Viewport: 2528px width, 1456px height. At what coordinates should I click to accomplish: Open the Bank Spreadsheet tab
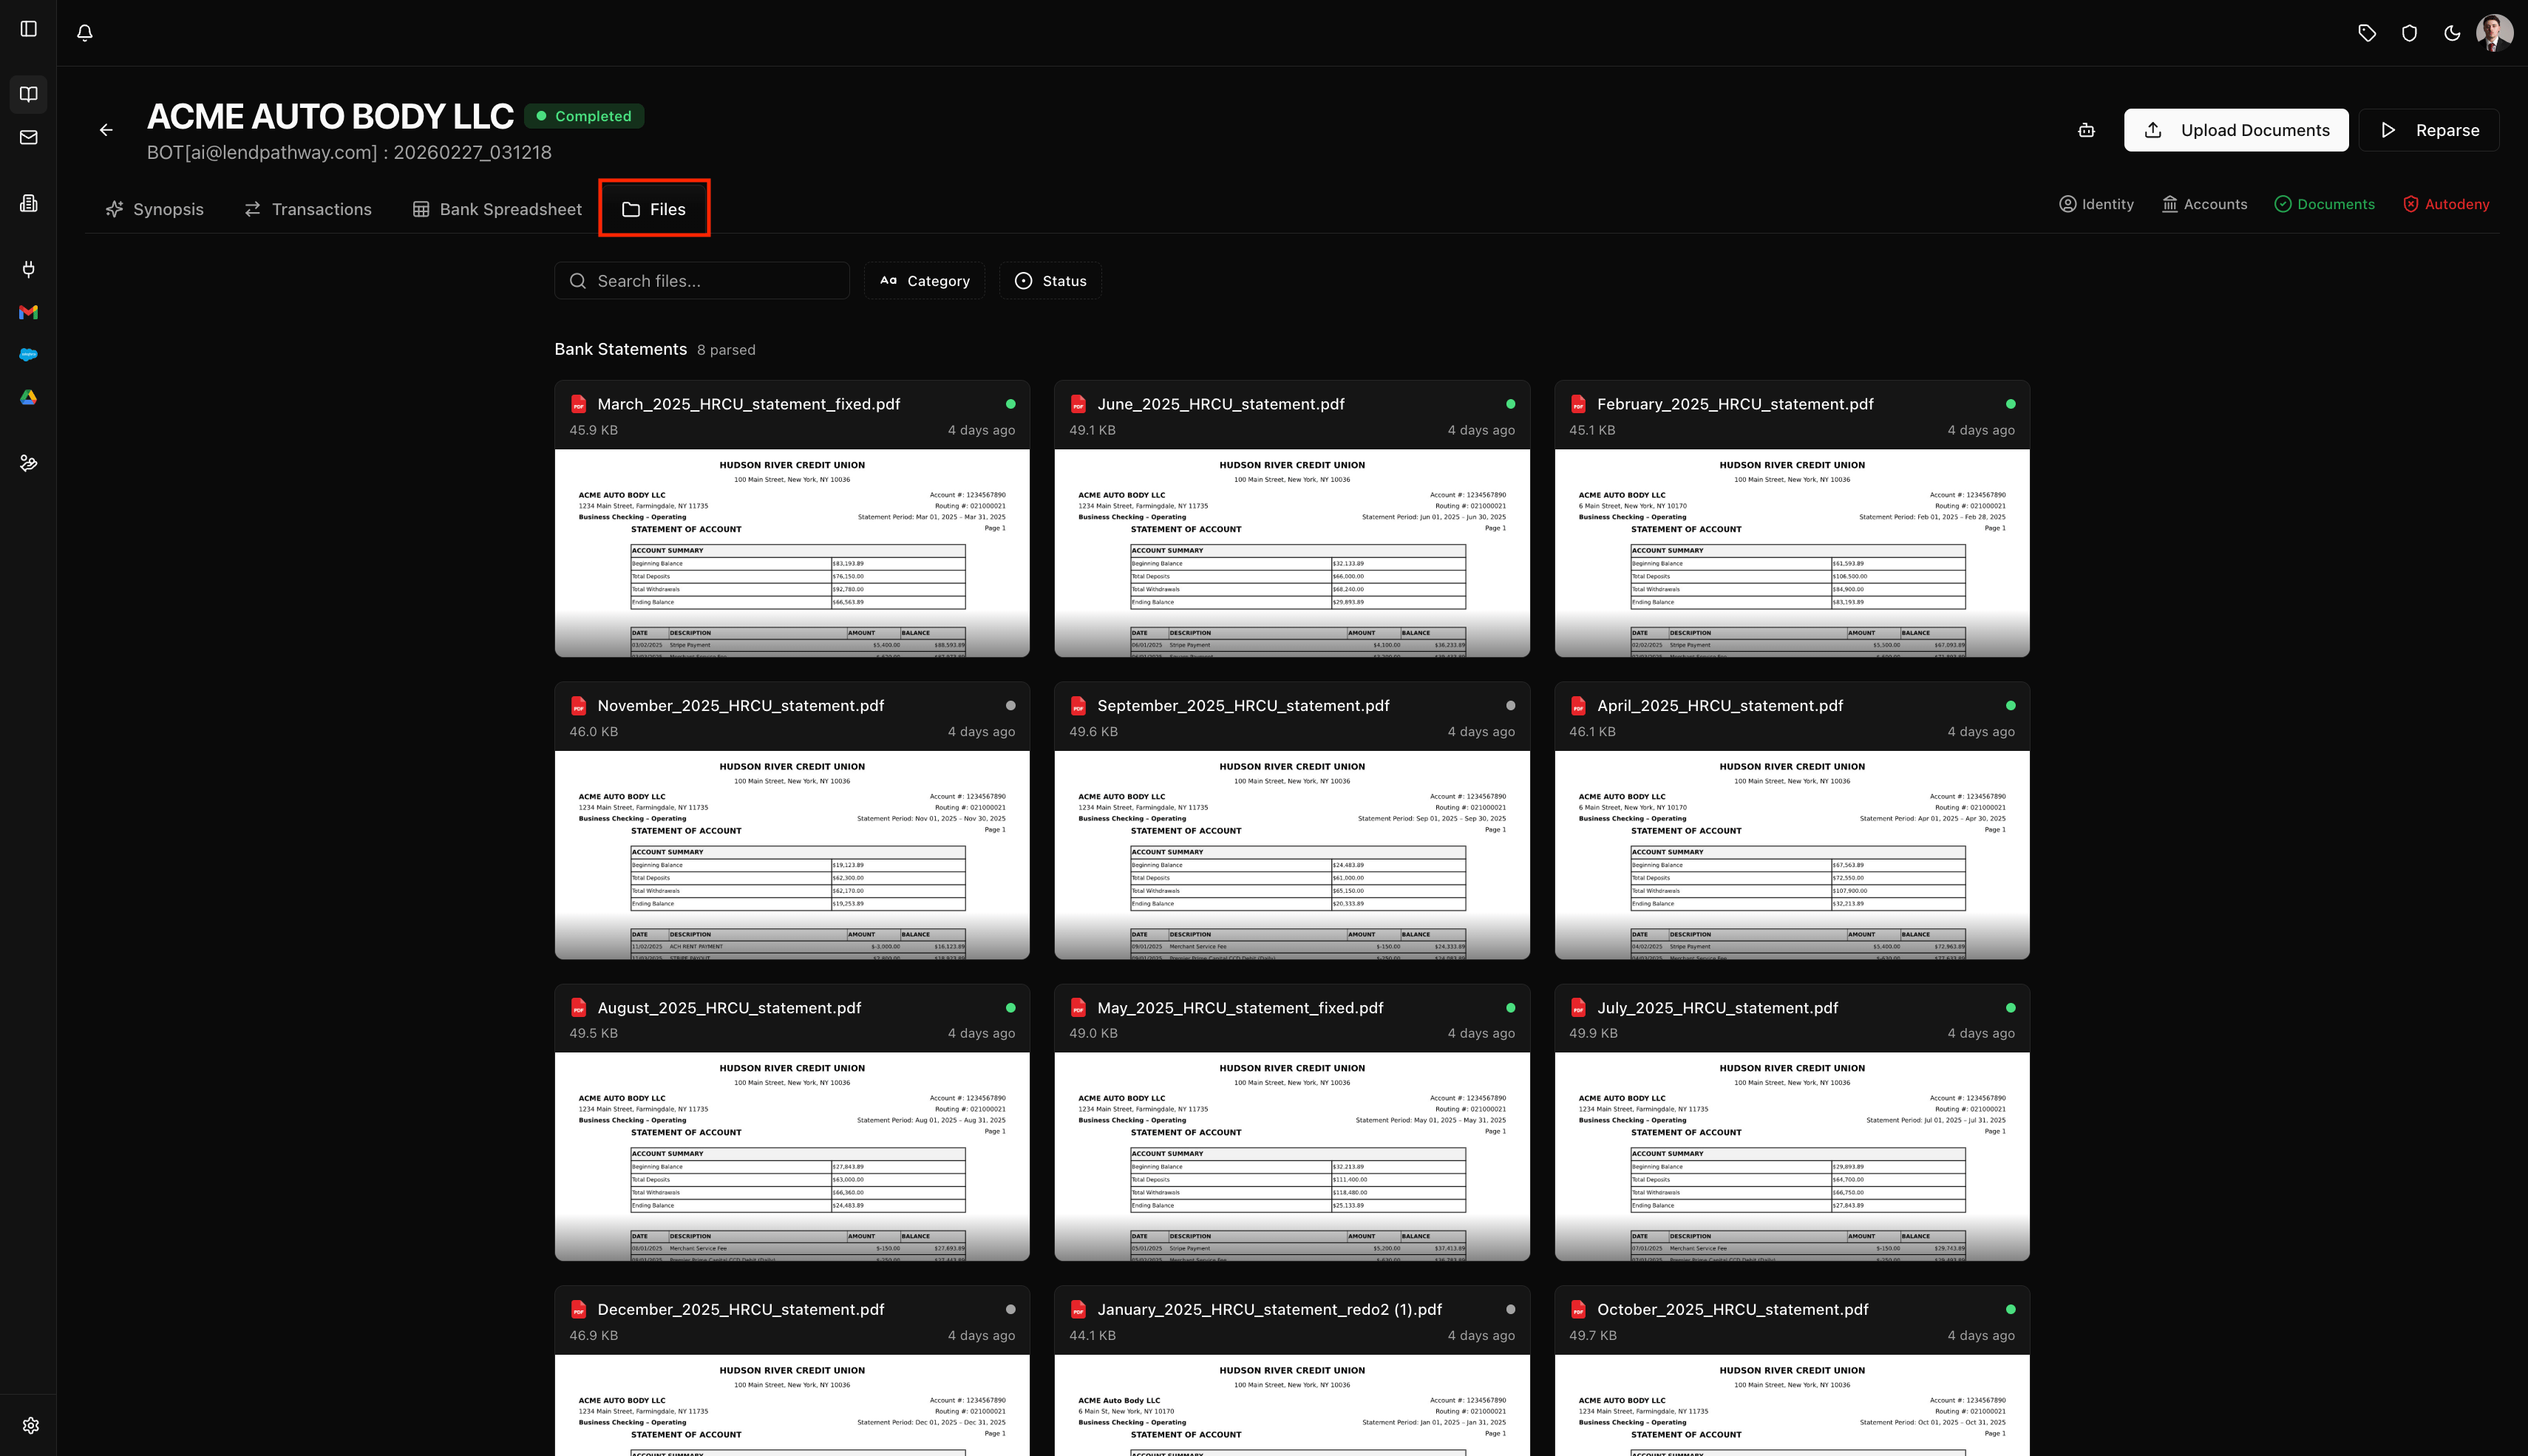tap(497, 209)
